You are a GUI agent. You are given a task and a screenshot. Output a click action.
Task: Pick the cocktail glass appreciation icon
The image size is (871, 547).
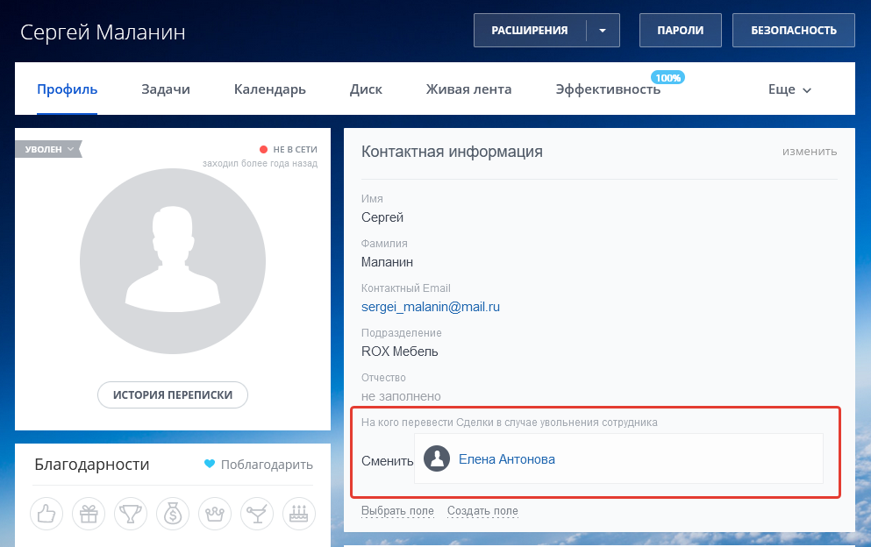tap(256, 514)
